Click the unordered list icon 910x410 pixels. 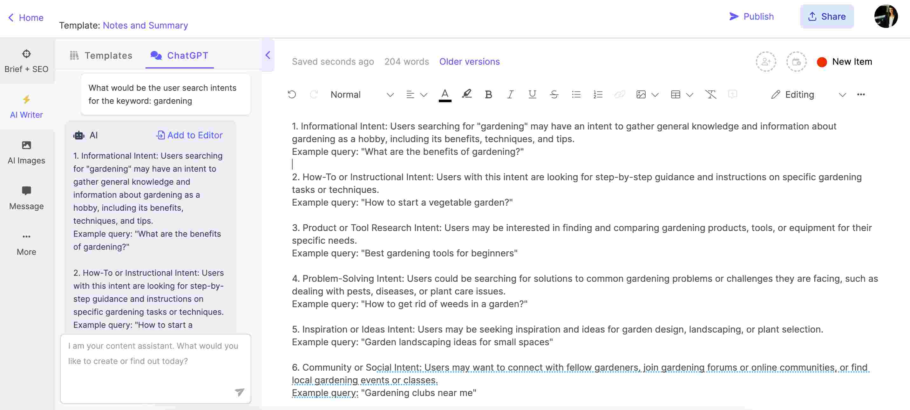coord(576,94)
